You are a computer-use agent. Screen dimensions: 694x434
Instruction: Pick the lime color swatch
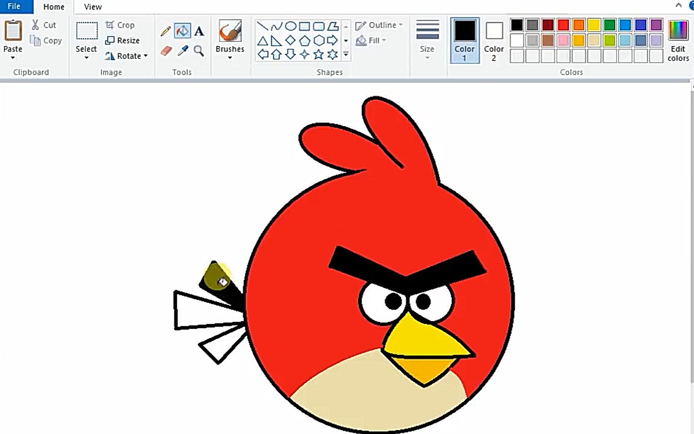609,41
